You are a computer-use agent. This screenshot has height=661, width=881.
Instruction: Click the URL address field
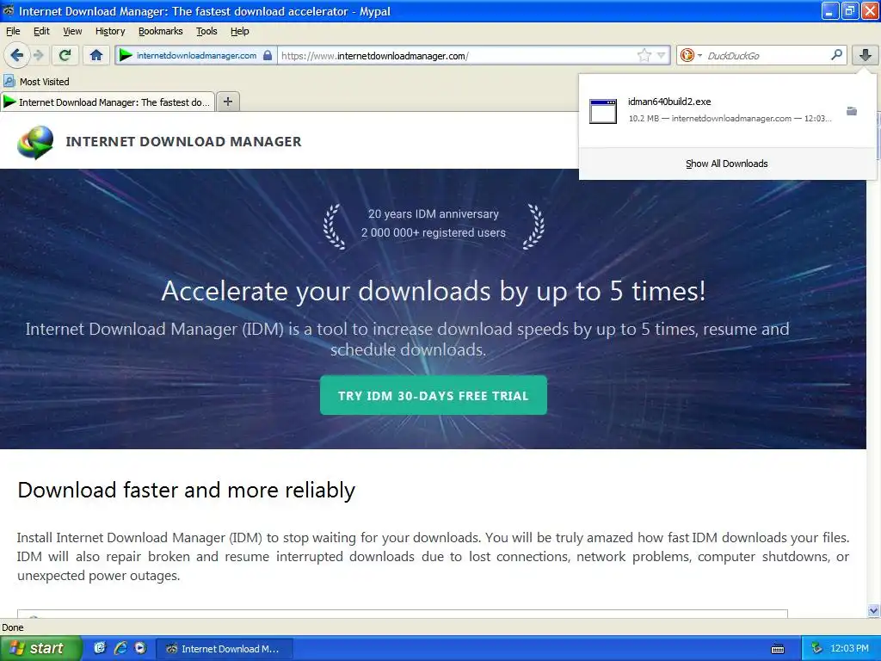(x=458, y=55)
